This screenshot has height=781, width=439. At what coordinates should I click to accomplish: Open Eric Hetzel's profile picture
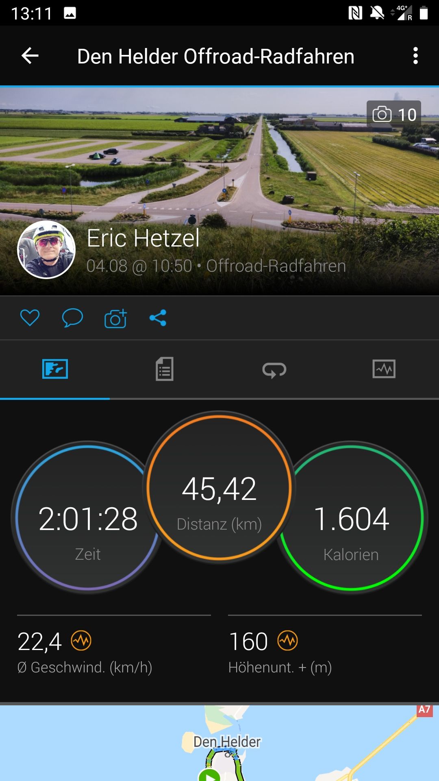coord(46,250)
